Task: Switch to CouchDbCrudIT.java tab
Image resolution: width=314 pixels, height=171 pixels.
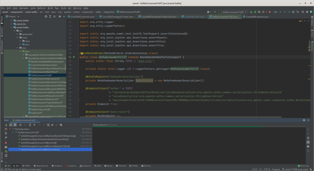Action: [x=194, y=17]
